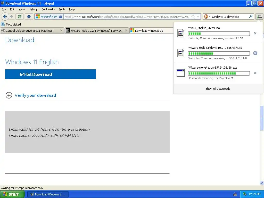Open the File menu
The image size is (264, 198).
(4, 9)
